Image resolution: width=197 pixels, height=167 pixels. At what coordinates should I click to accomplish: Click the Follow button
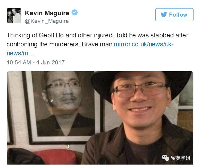click(174, 15)
